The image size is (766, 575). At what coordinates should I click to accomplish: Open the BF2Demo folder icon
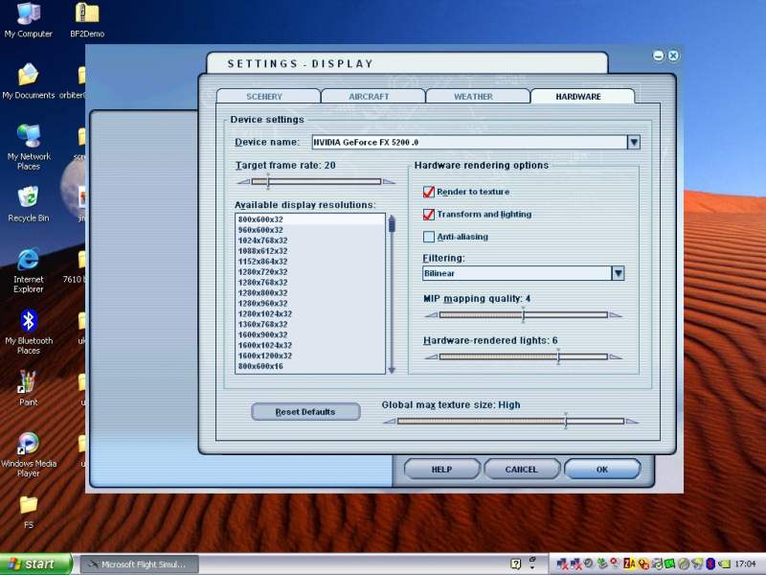pos(87,14)
